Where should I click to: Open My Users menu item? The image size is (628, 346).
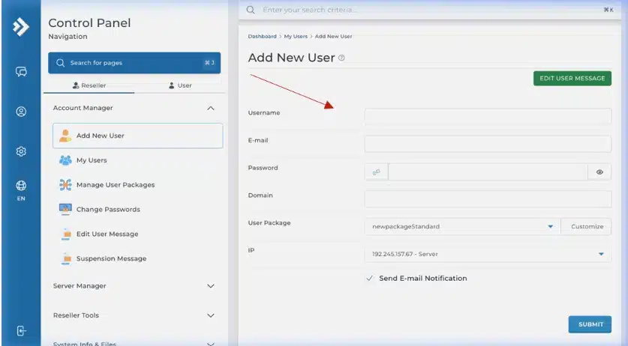coord(138,160)
